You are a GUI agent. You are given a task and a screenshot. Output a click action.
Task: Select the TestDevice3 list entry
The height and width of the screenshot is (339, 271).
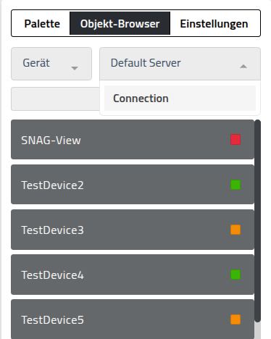point(133,230)
